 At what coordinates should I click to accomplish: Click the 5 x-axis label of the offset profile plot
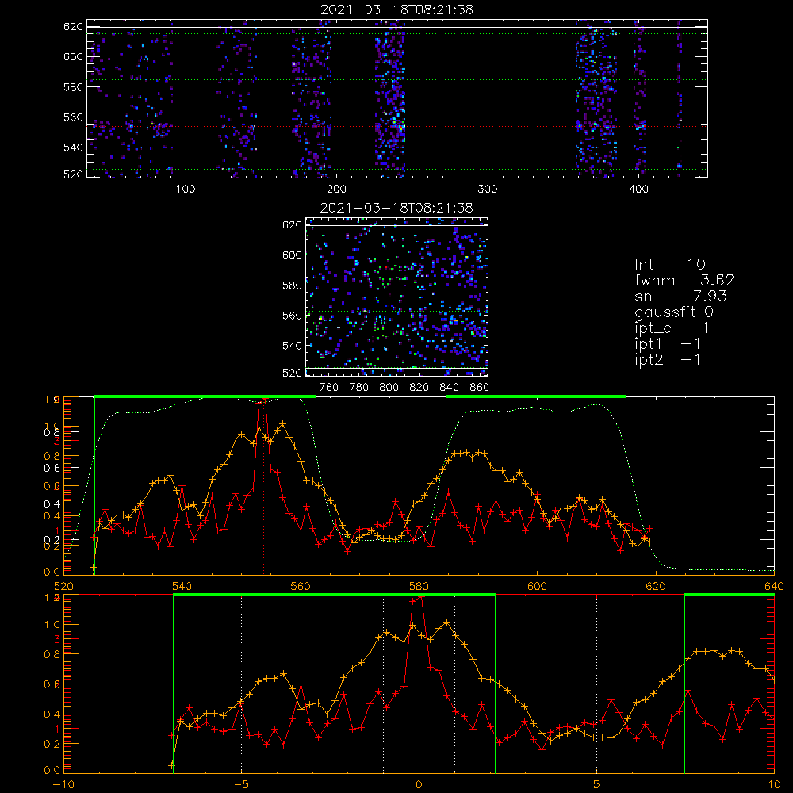(597, 785)
